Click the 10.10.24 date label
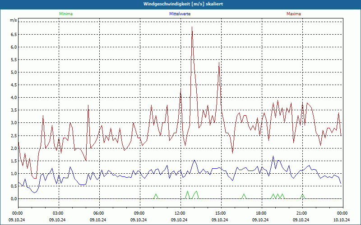 point(342,220)
